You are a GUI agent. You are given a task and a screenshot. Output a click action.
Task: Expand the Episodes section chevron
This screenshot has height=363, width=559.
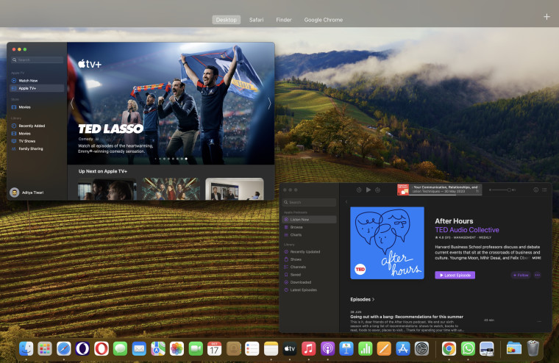[373, 300]
